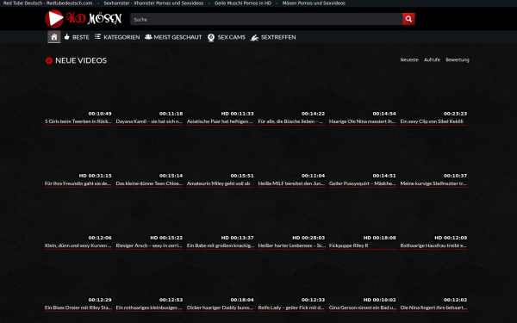
Task: Go to the home page icon
Action: (54, 37)
